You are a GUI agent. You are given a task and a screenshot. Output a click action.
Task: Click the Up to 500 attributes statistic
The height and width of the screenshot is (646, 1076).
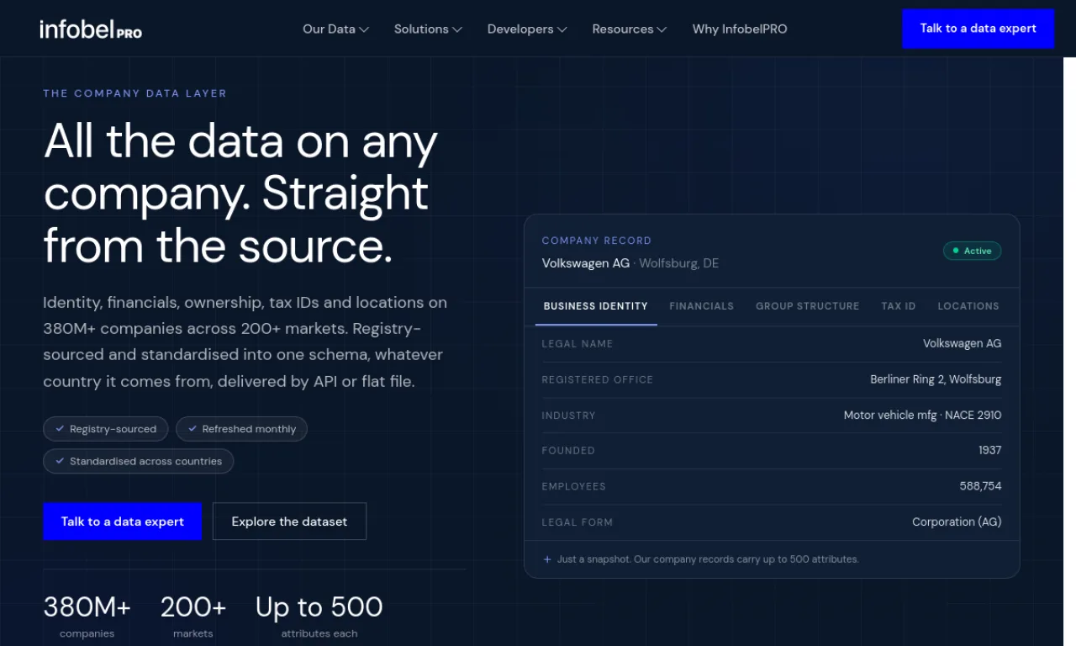319,616
